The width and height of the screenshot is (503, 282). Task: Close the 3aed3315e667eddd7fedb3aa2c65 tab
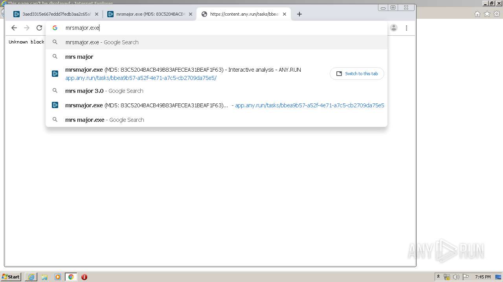(x=97, y=14)
